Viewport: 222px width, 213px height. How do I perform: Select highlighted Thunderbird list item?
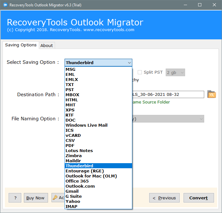pos(98,166)
